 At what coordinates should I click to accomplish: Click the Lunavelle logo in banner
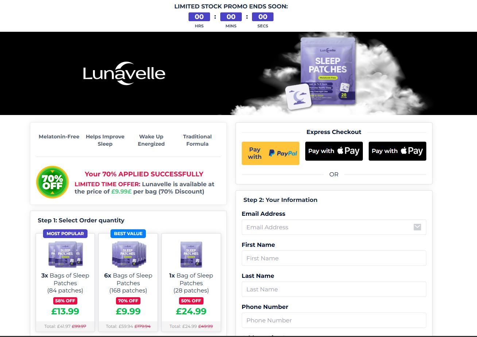pyautogui.click(x=124, y=73)
